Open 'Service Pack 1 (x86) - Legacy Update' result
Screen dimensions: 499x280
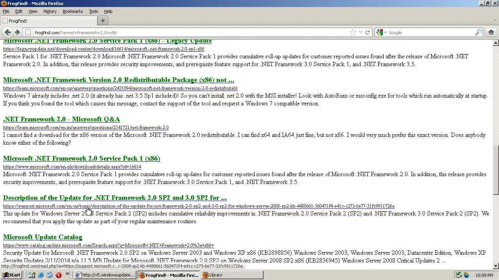pos(107,41)
